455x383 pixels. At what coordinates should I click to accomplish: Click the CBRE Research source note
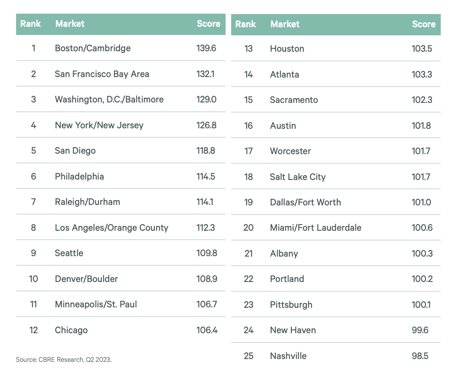point(64,360)
